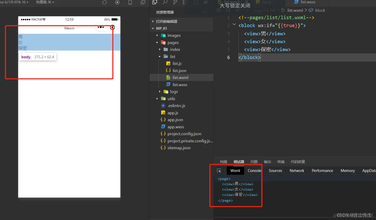Click the detach simulator window icon
The height and width of the screenshot is (220, 376).
click(x=143, y=3)
